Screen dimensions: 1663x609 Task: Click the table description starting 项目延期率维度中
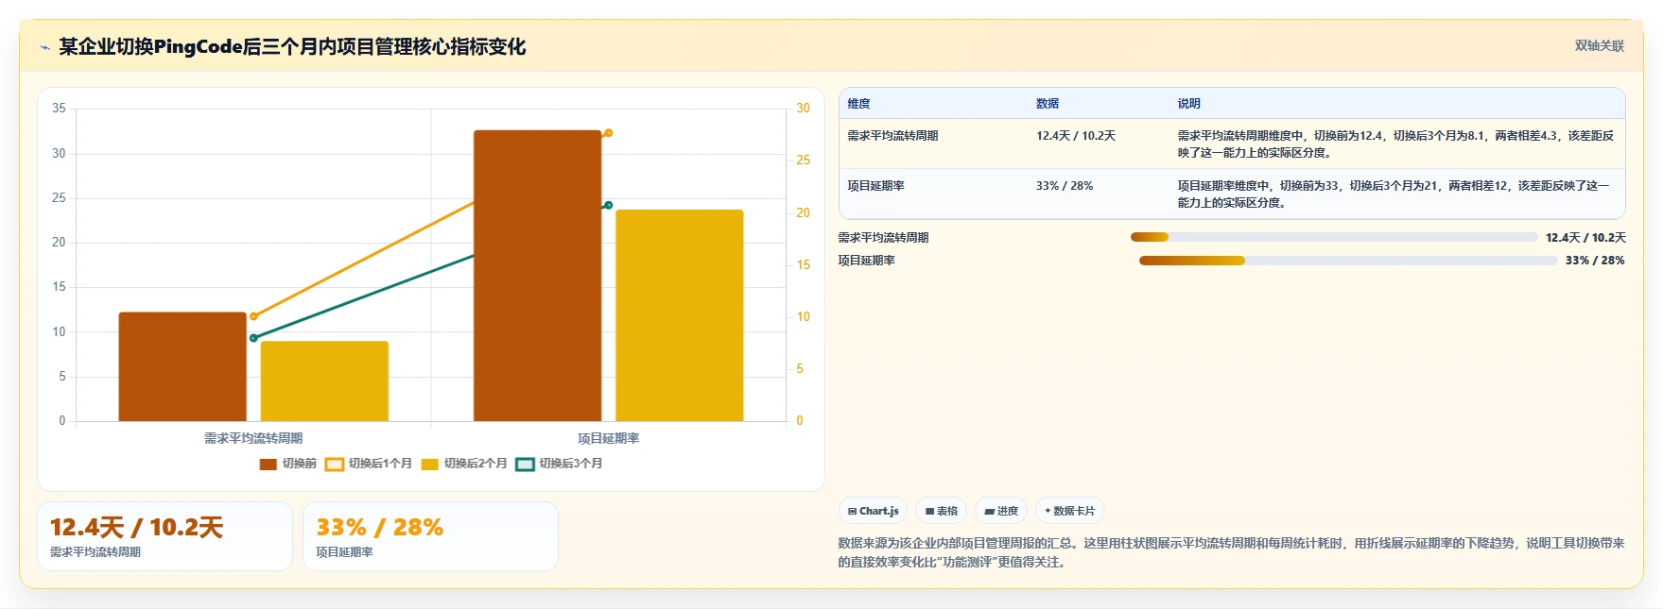(1393, 195)
